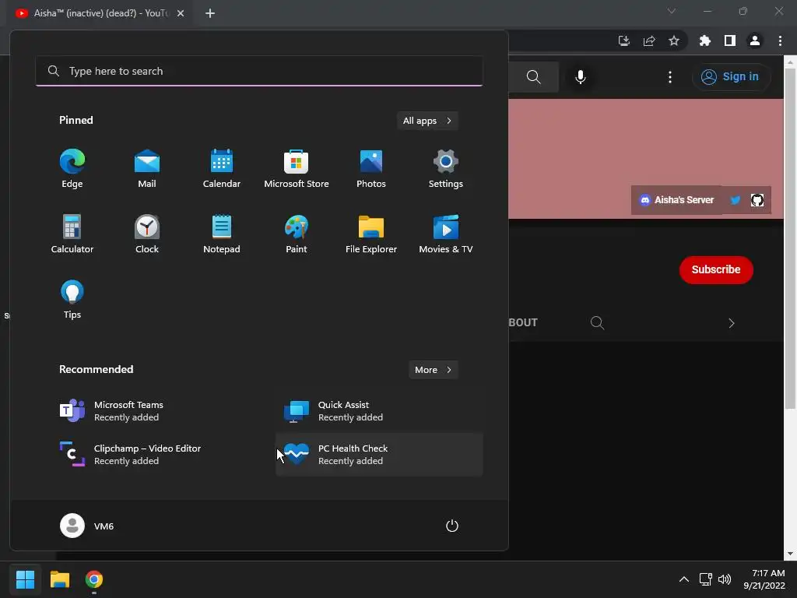Open Microsoft Store
This screenshot has height=598, width=797.
[x=297, y=169]
